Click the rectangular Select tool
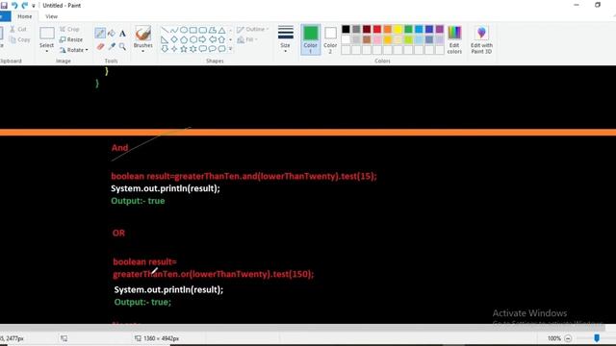 click(47, 34)
